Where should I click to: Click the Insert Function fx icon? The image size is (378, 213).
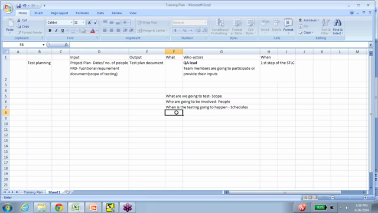coord(66,45)
